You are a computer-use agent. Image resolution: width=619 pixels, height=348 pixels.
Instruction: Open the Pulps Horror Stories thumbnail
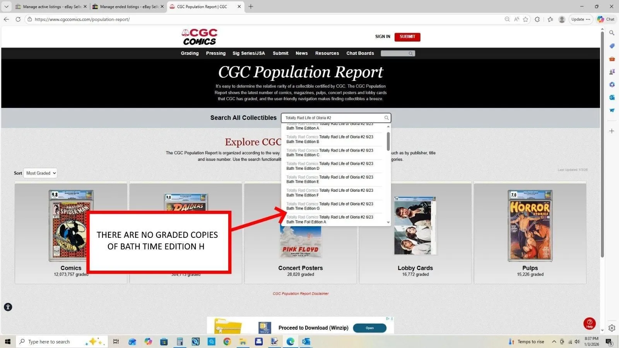(530, 226)
